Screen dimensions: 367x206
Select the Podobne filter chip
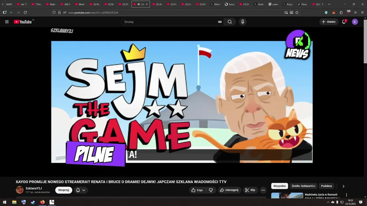coord(327,186)
